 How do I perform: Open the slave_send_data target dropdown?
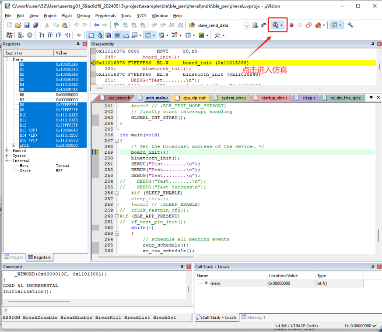(247, 25)
